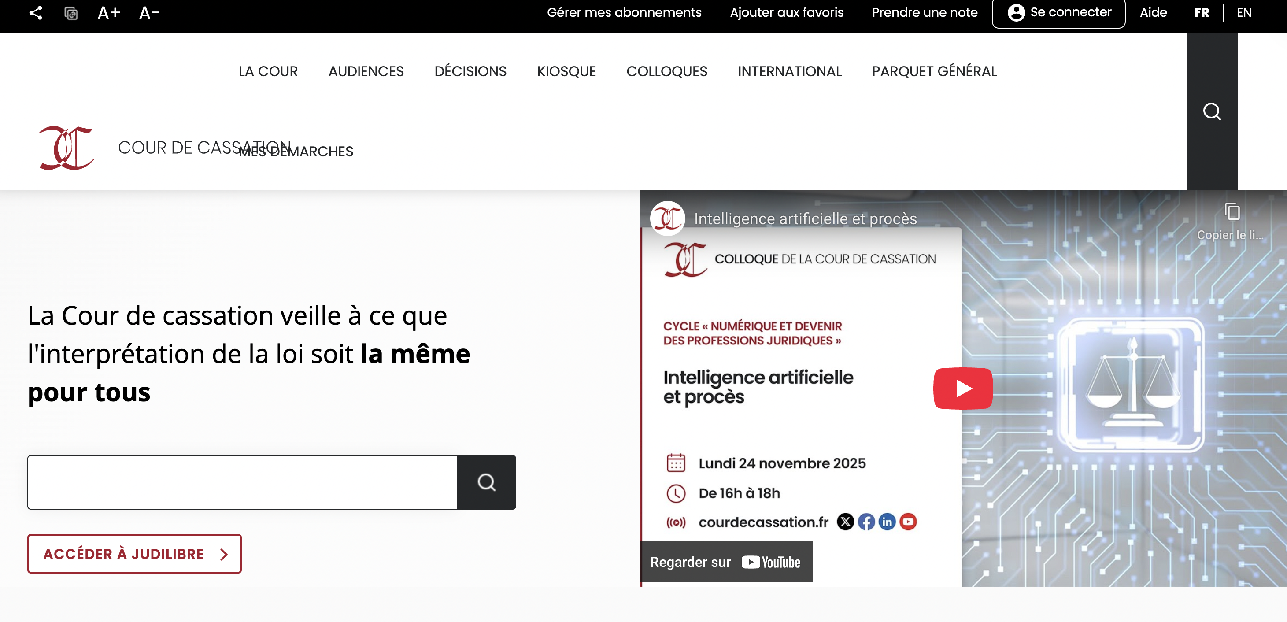
Task: Open the header search magnifier icon
Action: 1211,111
